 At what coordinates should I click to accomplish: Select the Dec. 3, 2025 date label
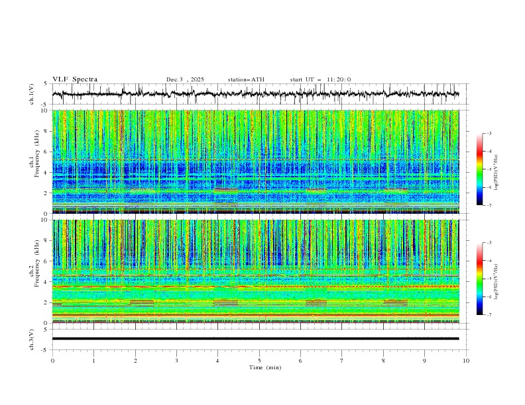(185, 79)
